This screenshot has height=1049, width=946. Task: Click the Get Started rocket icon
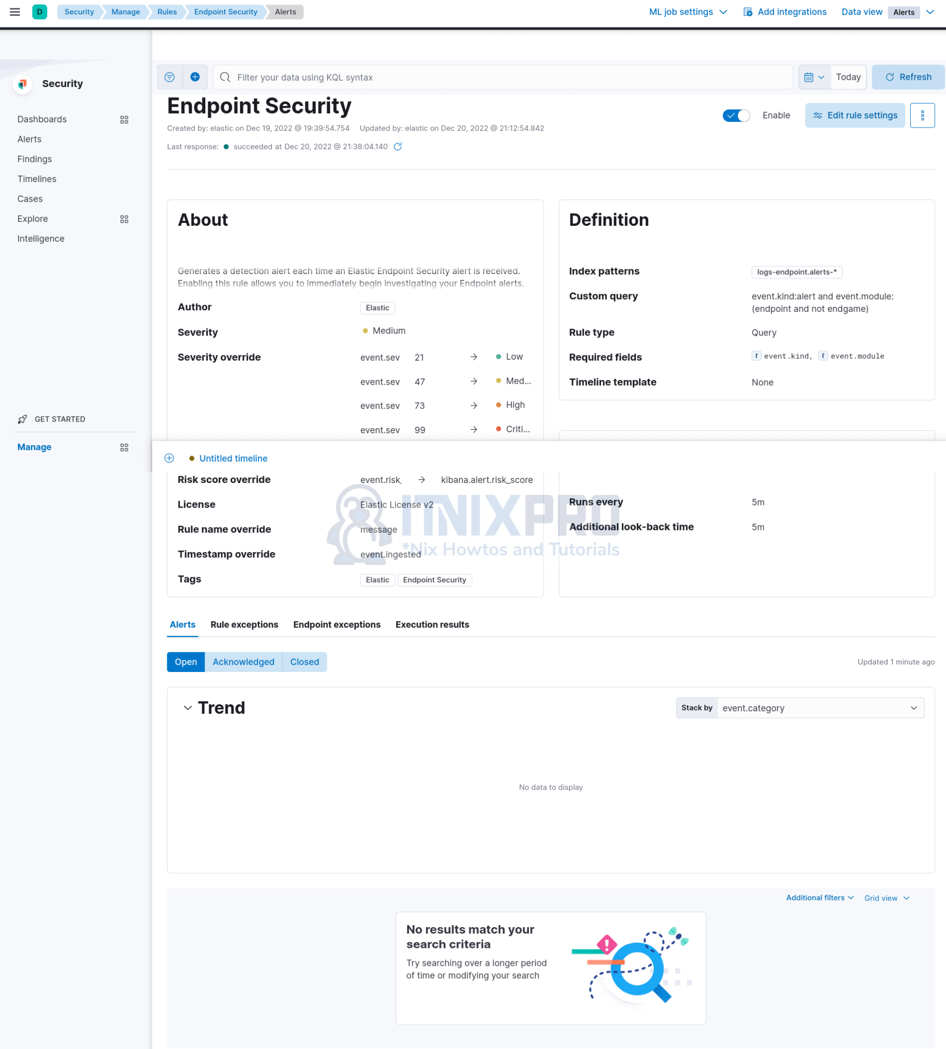click(x=22, y=419)
